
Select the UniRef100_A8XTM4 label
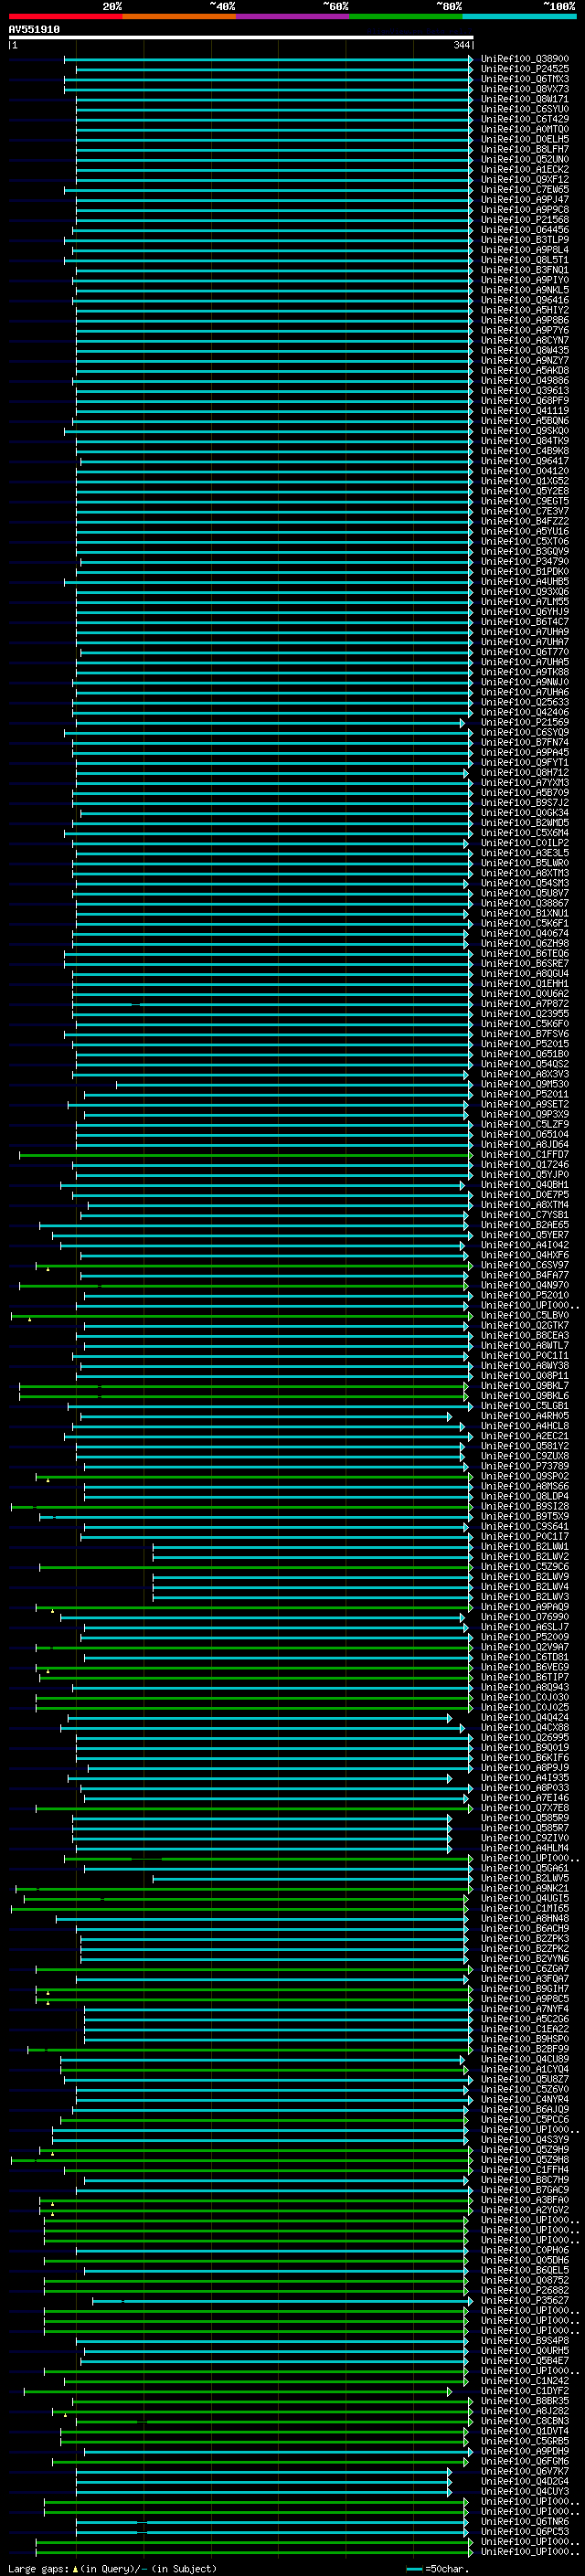[525, 1204]
